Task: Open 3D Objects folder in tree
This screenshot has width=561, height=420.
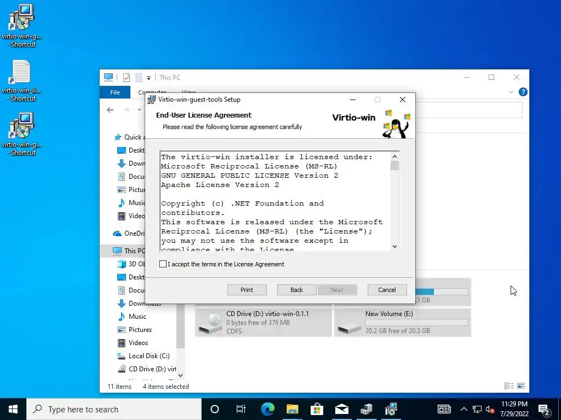Action: point(131,264)
